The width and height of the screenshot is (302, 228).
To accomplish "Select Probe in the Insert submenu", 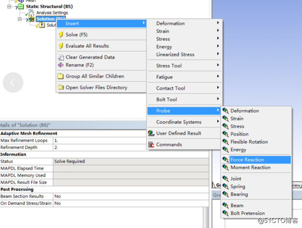I will coord(185,111).
